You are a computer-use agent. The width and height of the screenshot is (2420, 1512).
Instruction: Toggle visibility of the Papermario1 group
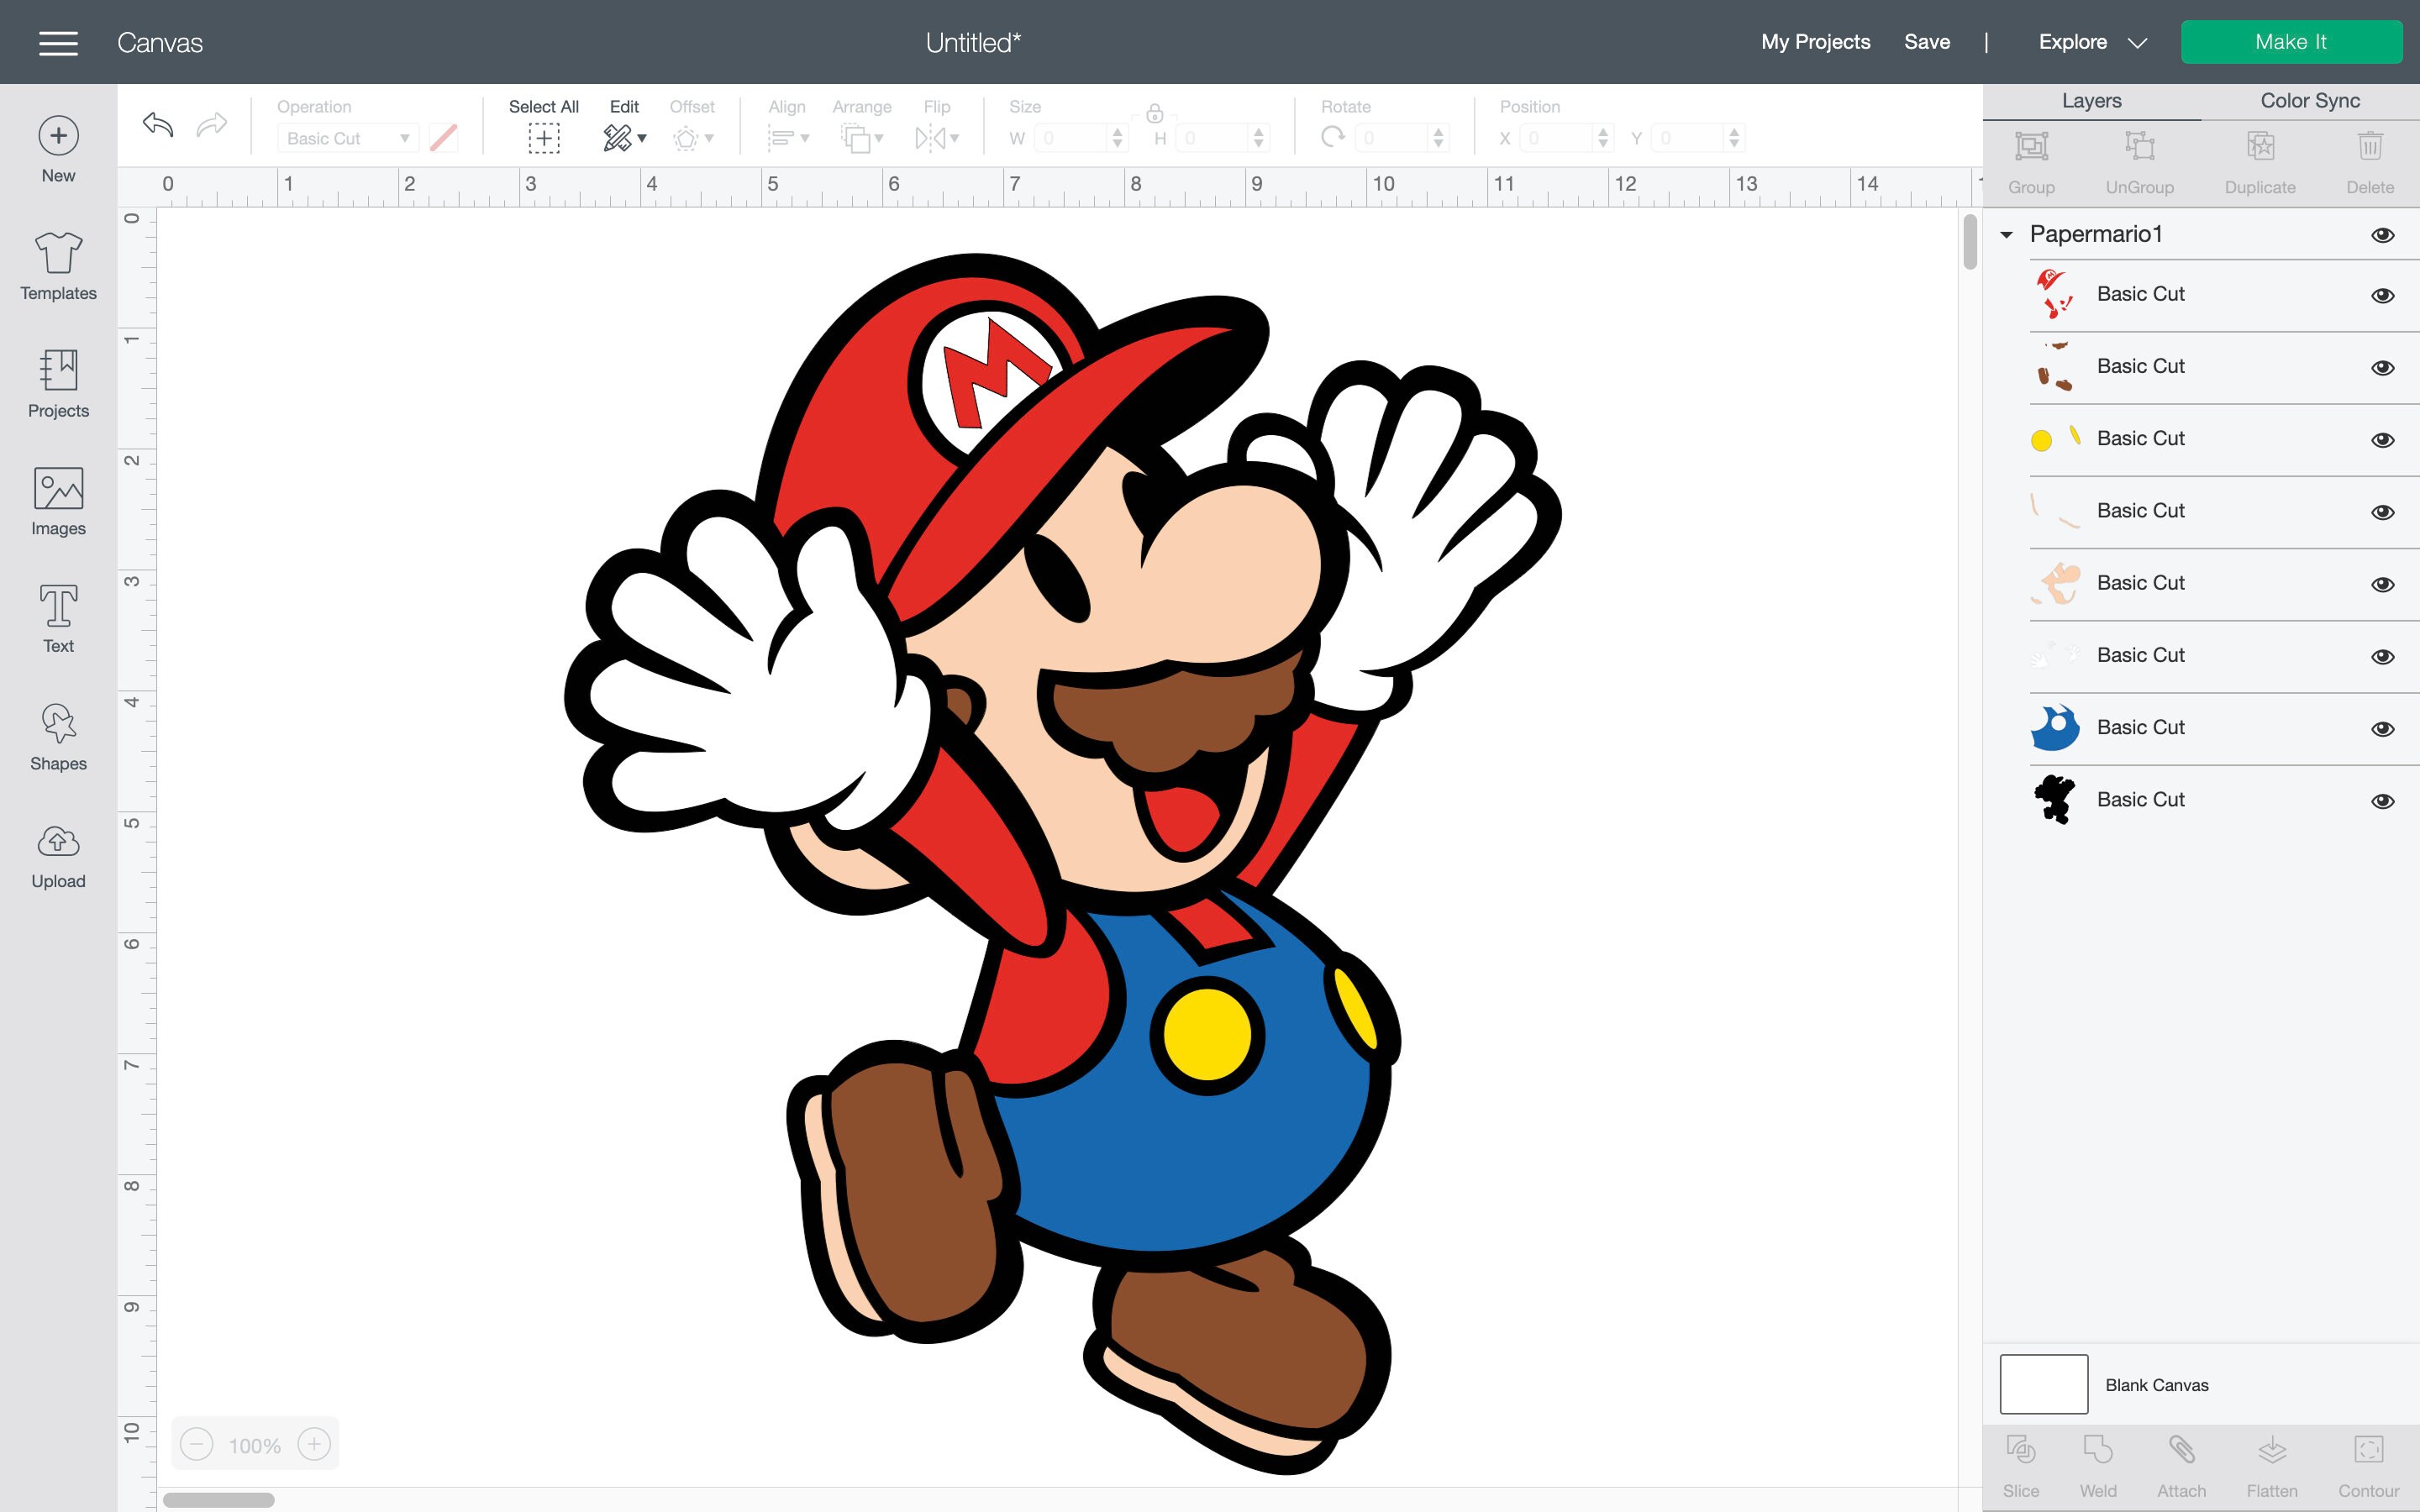point(2384,234)
